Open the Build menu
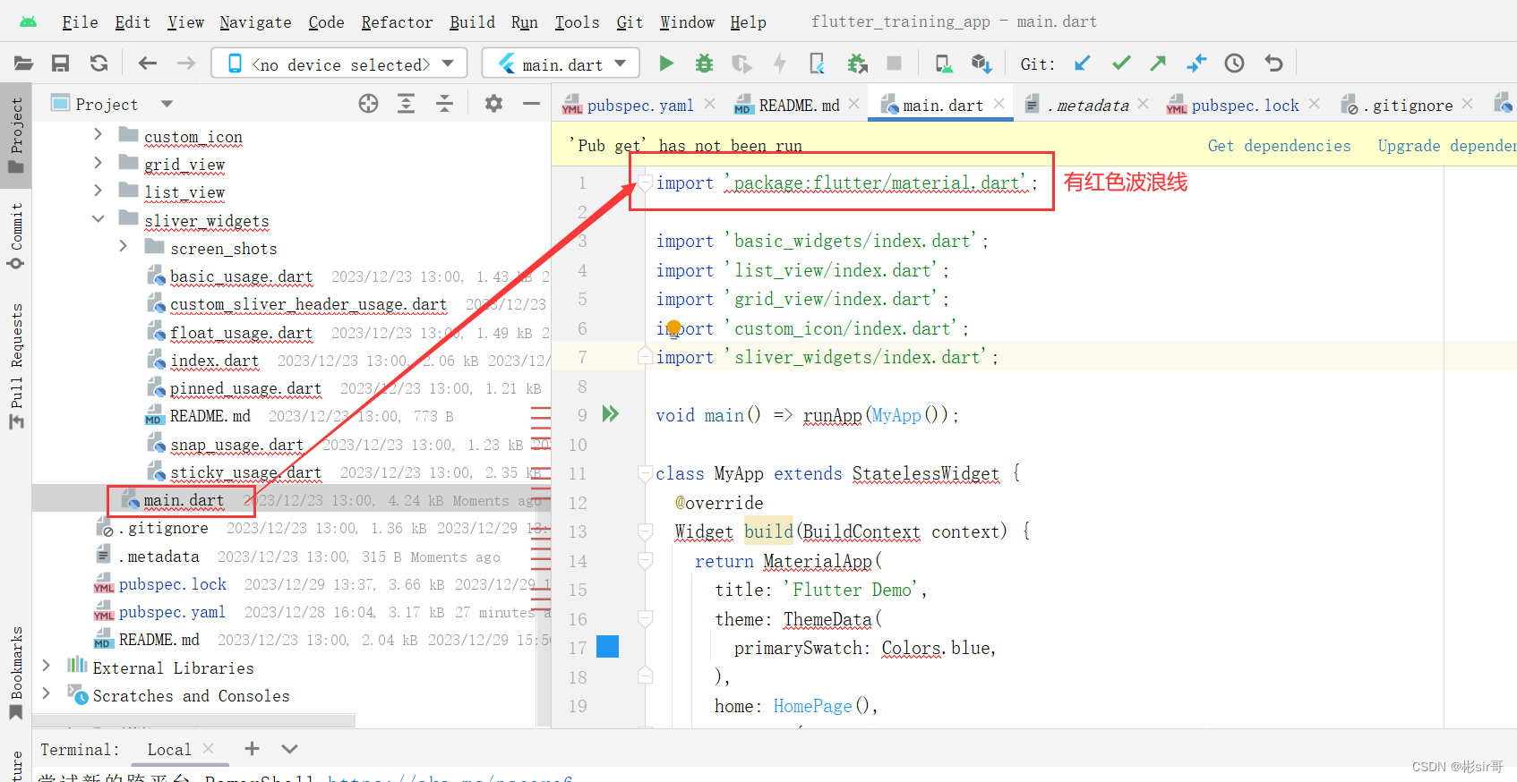This screenshot has height=782, width=1517. click(x=472, y=22)
